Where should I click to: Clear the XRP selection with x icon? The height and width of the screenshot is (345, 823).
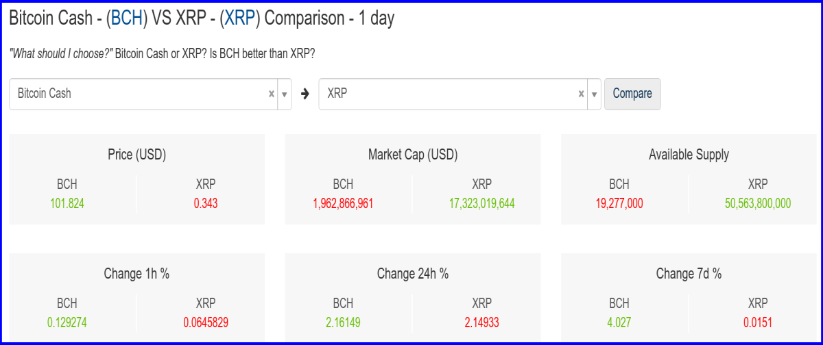coord(582,94)
